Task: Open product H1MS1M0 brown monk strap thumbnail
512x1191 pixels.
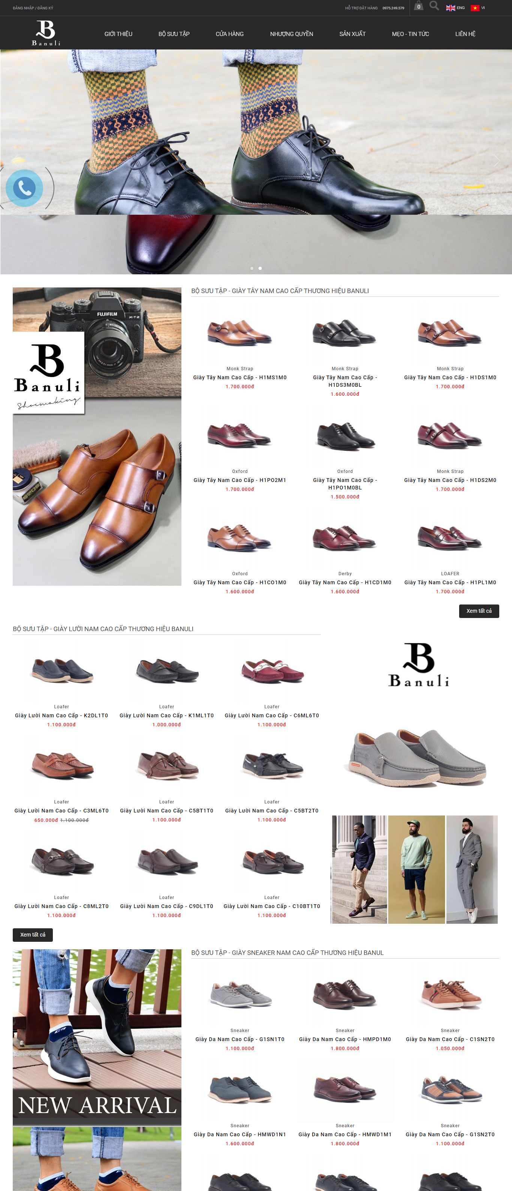Action: (240, 332)
